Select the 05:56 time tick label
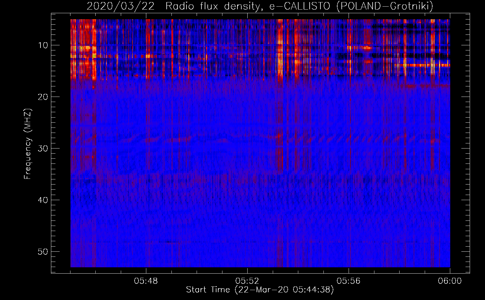 (349, 281)
